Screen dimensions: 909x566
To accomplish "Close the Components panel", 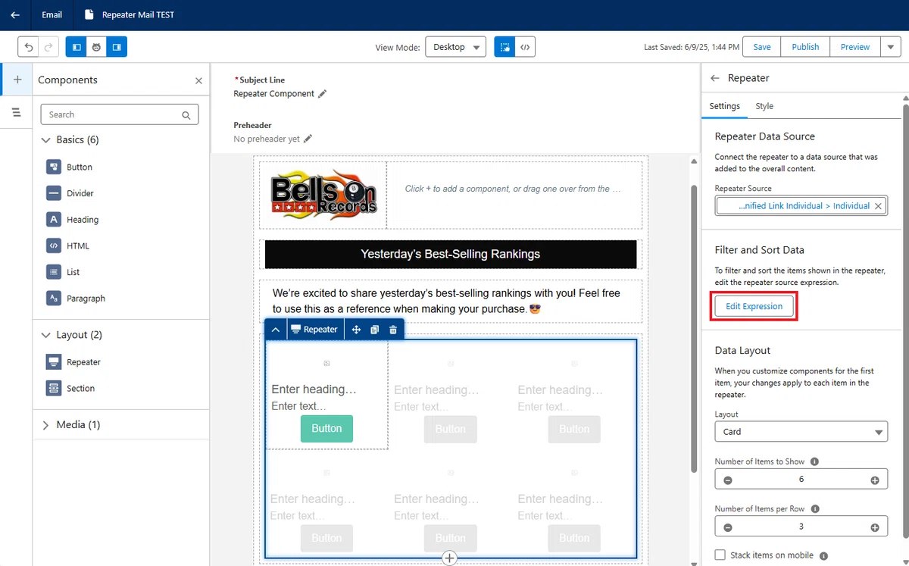I will [x=198, y=80].
